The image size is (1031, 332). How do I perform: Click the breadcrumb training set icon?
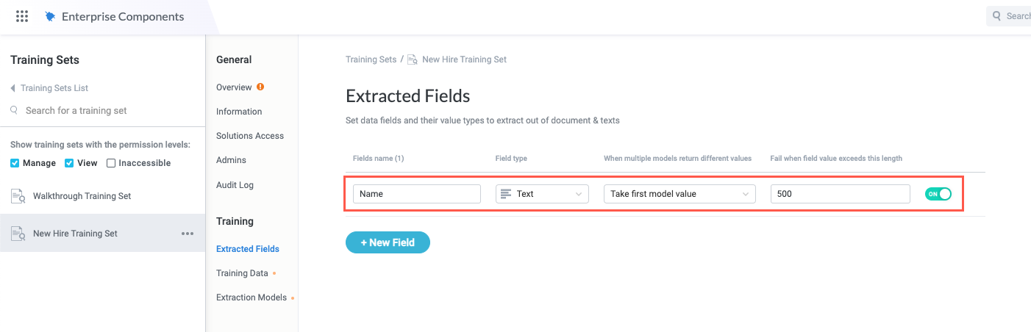(413, 59)
